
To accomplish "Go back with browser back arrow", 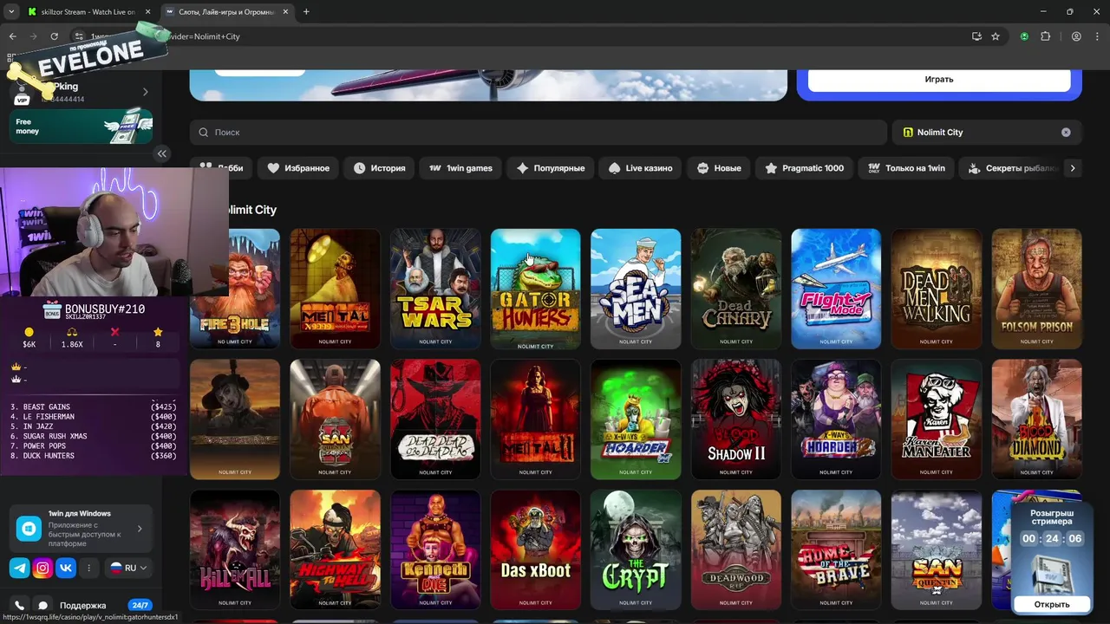I will tap(12, 36).
